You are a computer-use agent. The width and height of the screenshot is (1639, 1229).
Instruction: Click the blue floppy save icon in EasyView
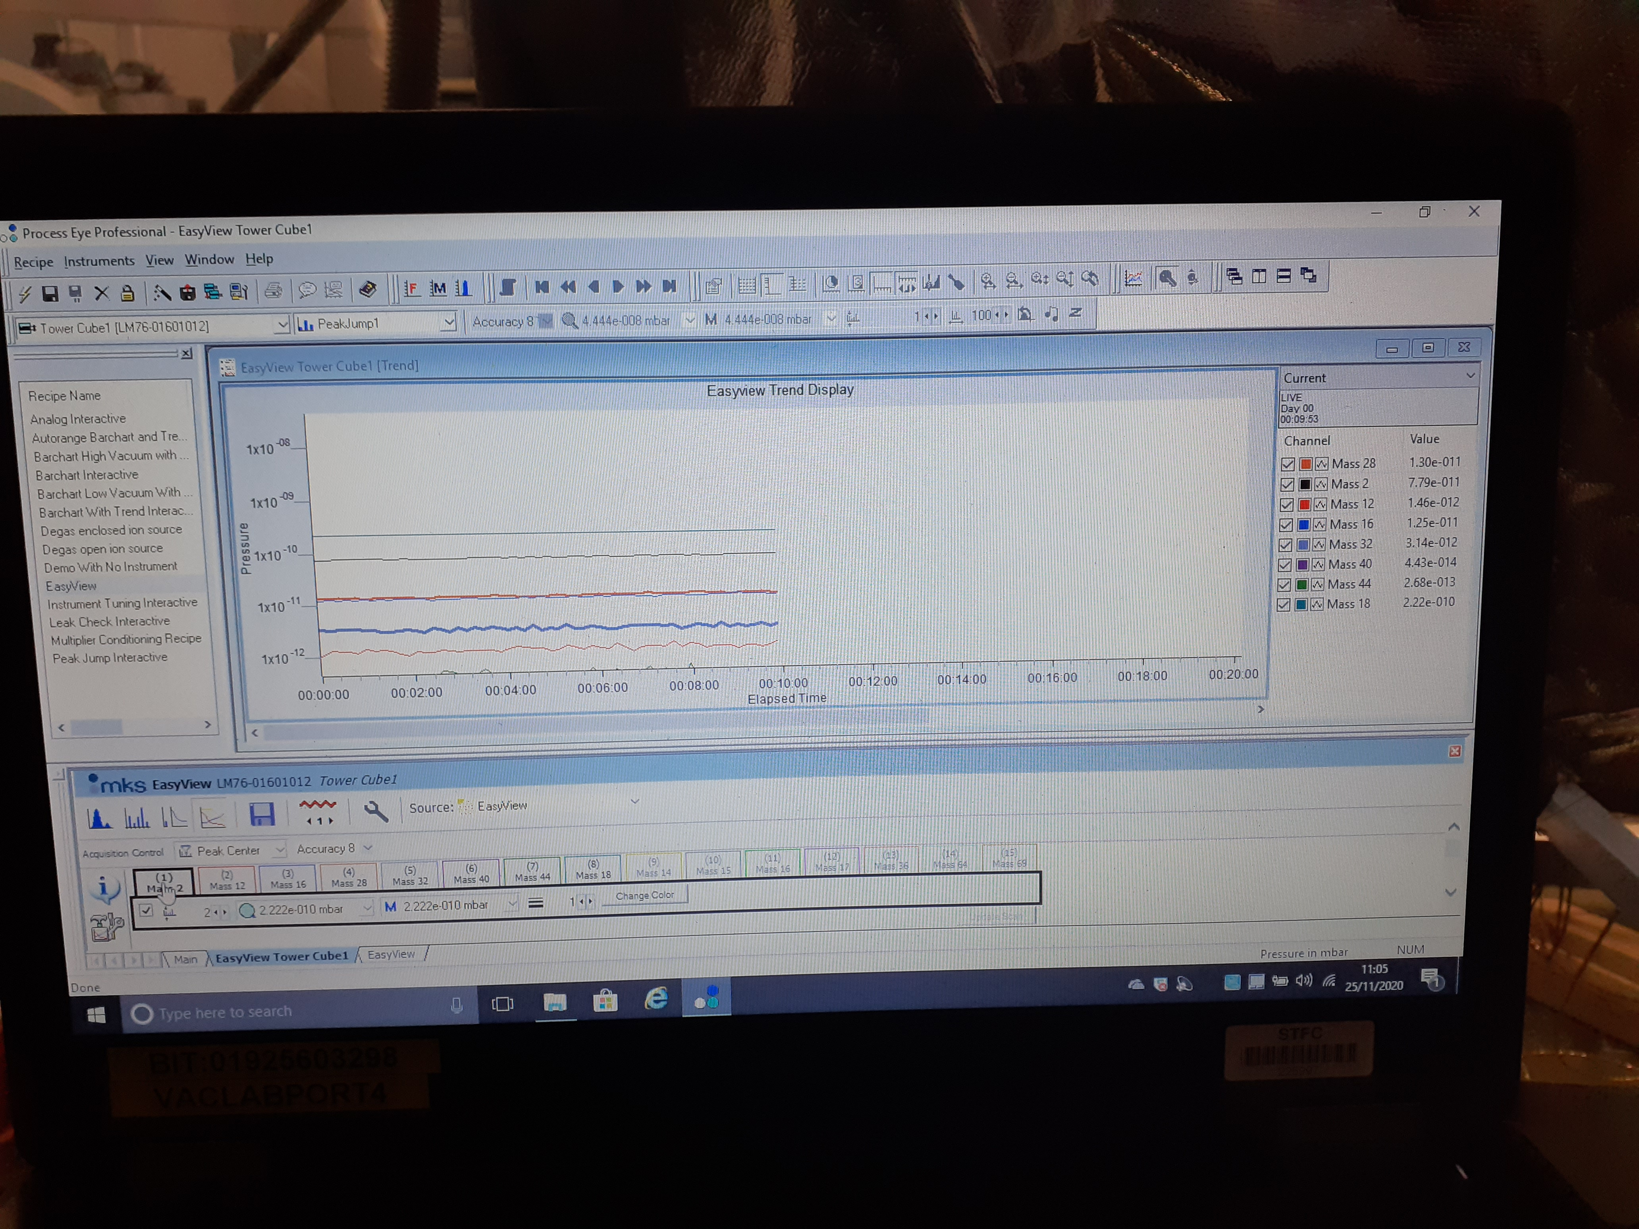pyautogui.click(x=262, y=814)
